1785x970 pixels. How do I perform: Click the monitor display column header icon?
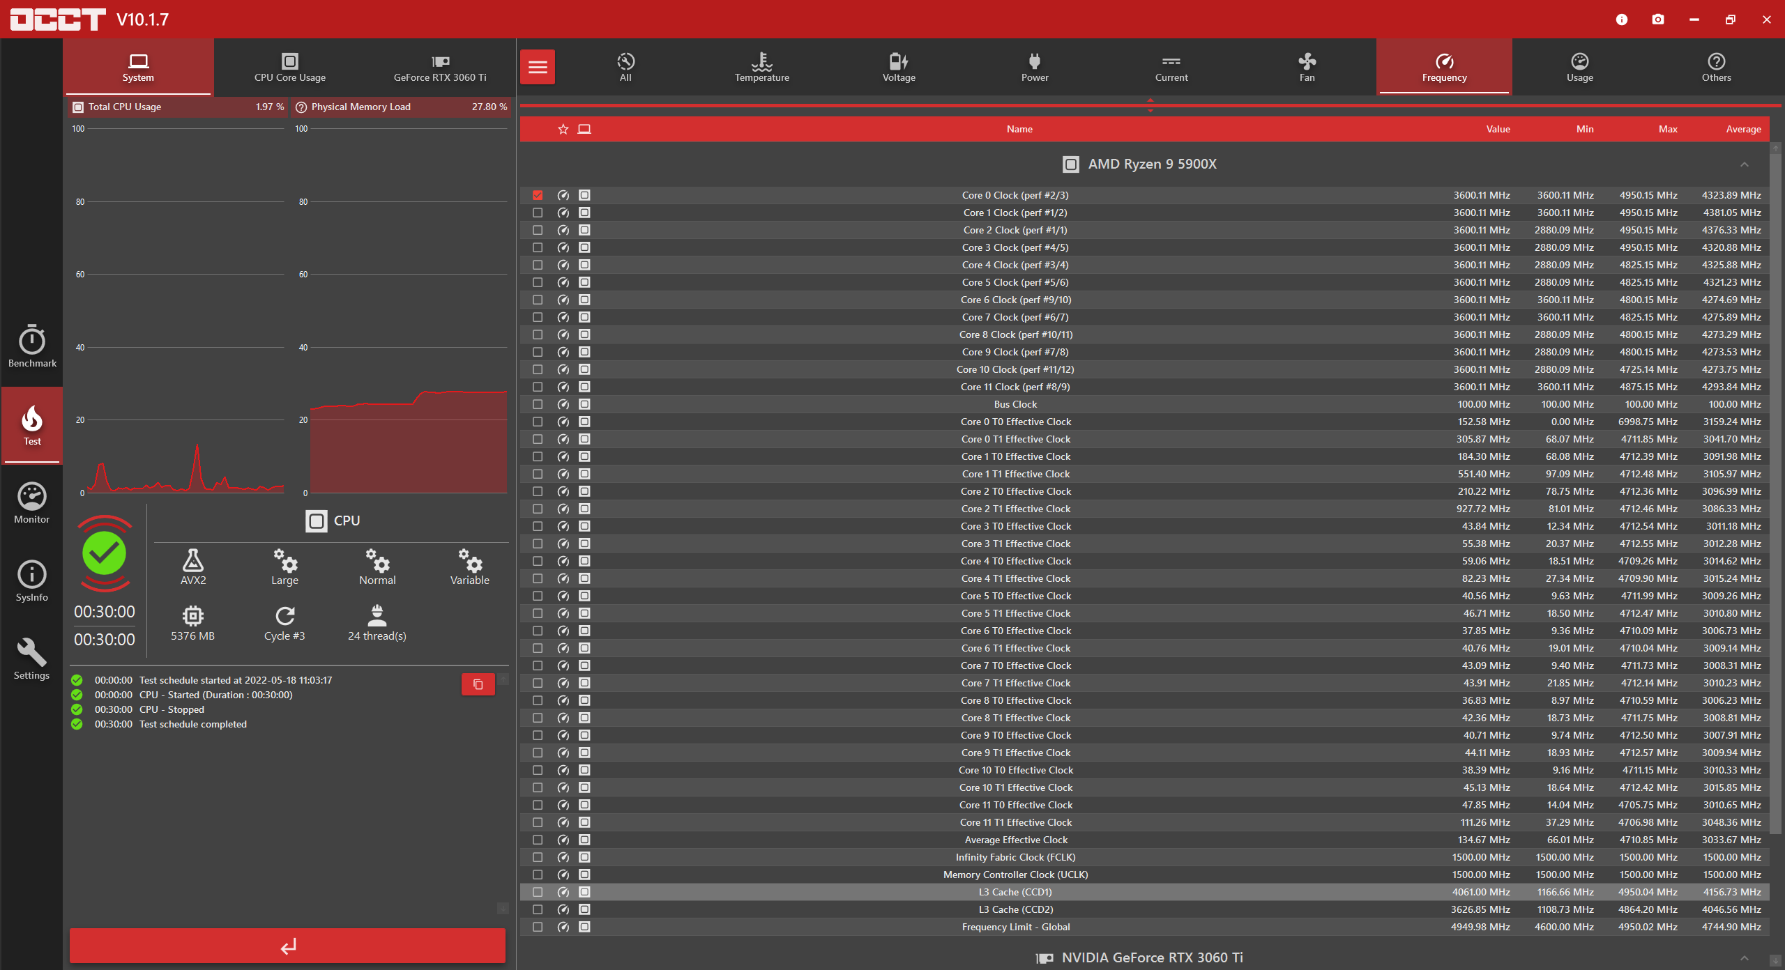[584, 129]
